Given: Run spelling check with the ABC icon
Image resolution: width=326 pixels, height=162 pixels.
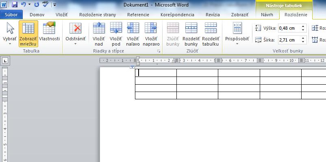Looking at the screenshot, I should [46, 4].
